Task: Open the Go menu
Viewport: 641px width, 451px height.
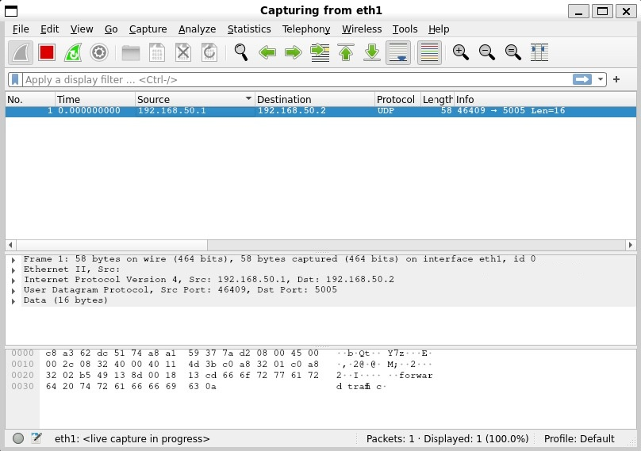Action: [x=111, y=29]
